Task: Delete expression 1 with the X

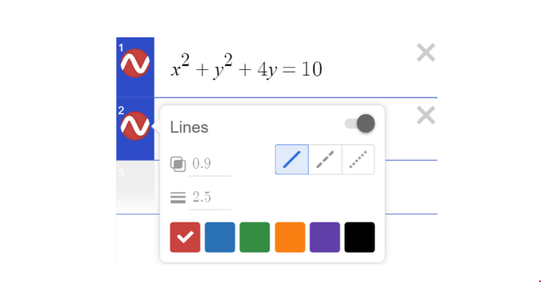Action: (426, 53)
